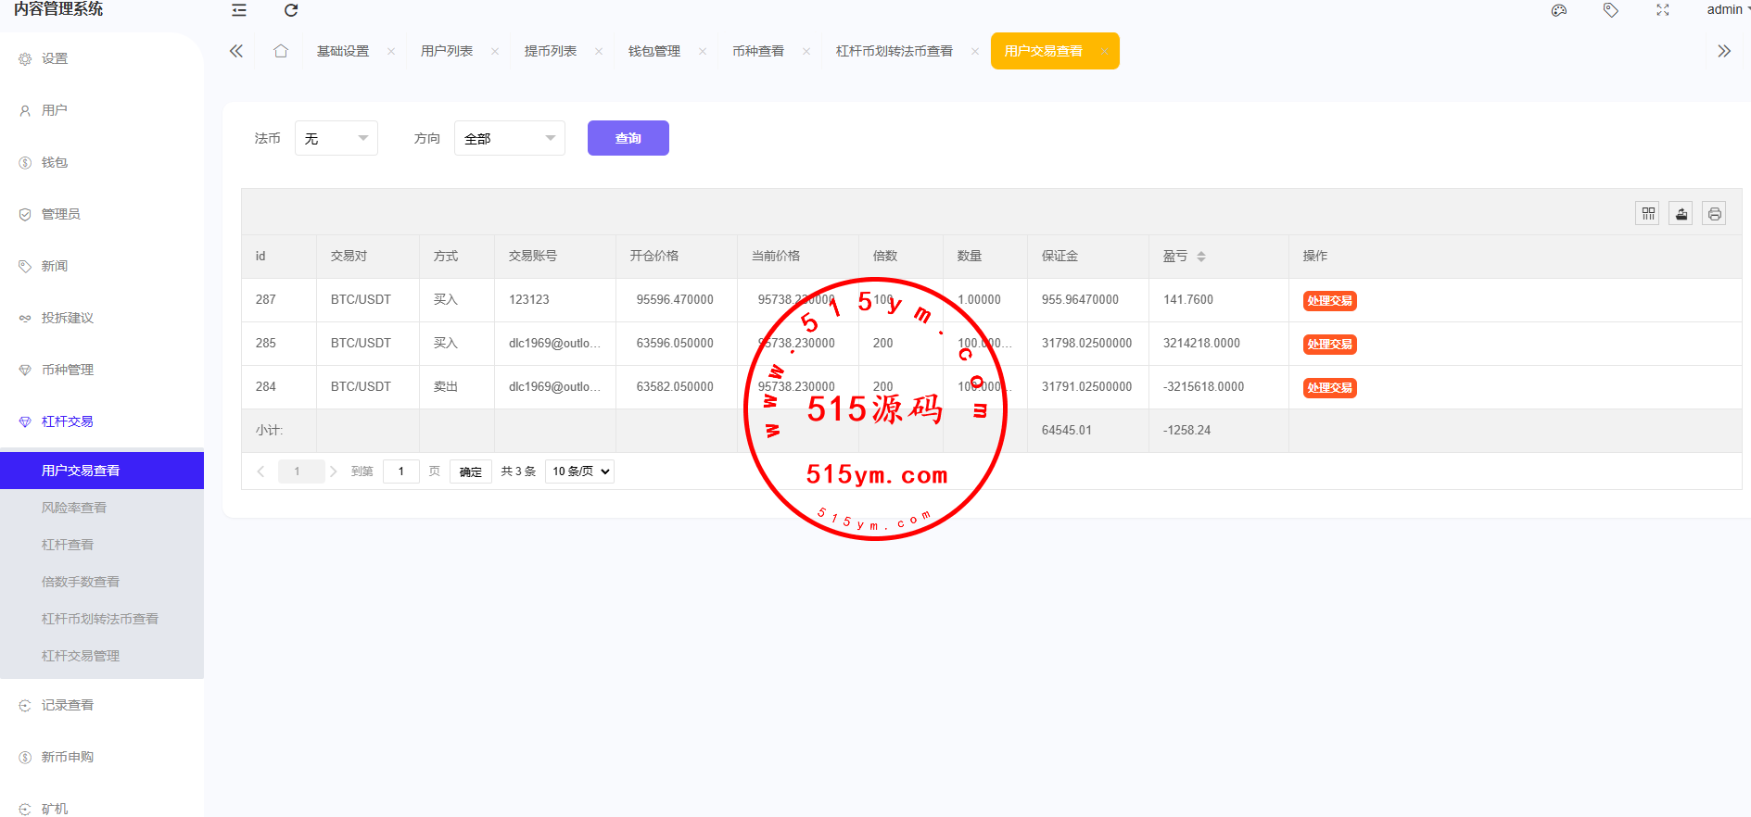1751x817 pixels.
Task: Open the theme palette icon
Action: [1559, 10]
